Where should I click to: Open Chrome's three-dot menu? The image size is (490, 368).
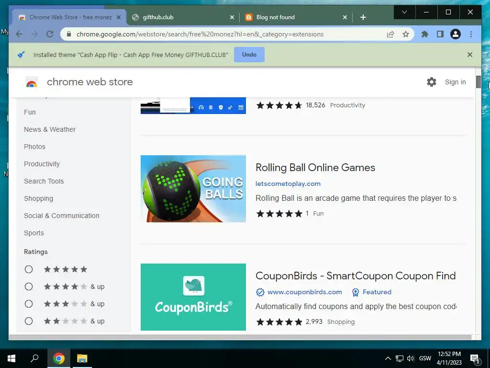click(471, 34)
